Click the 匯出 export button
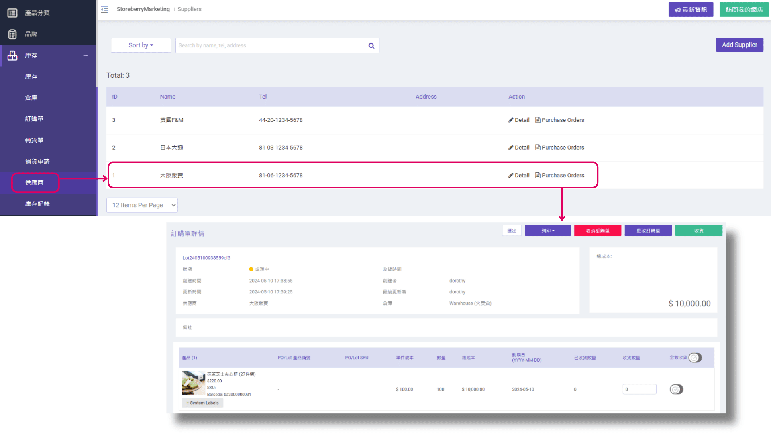The width and height of the screenshot is (771, 433). click(512, 231)
